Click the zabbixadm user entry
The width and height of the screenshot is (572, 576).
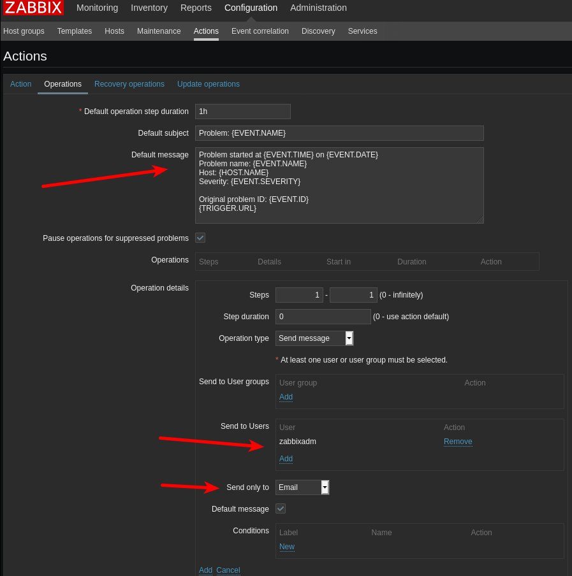(x=297, y=442)
